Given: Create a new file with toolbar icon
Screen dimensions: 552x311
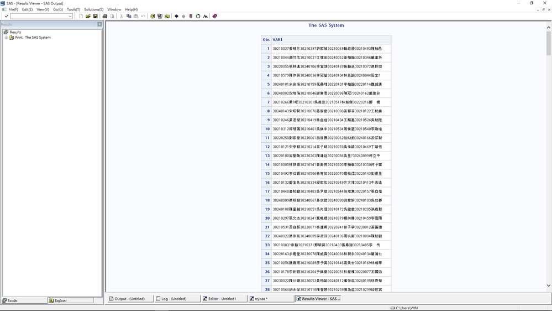Looking at the screenshot, I should pos(81,16).
